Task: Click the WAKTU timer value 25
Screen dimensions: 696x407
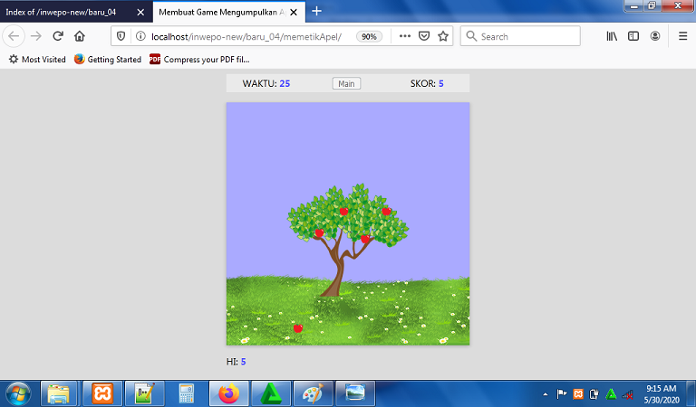Action: click(x=285, y=84)
